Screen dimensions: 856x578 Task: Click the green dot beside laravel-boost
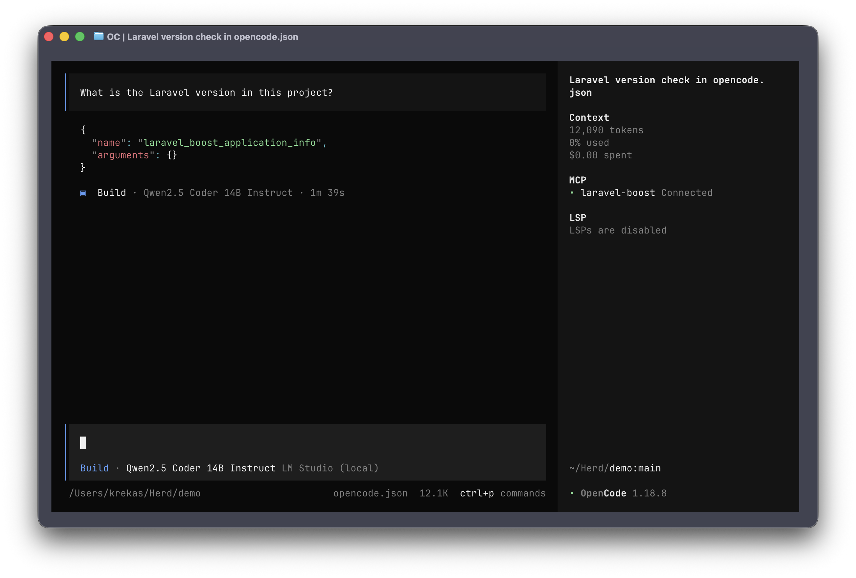pyautogui.click(x=572, y=193)
